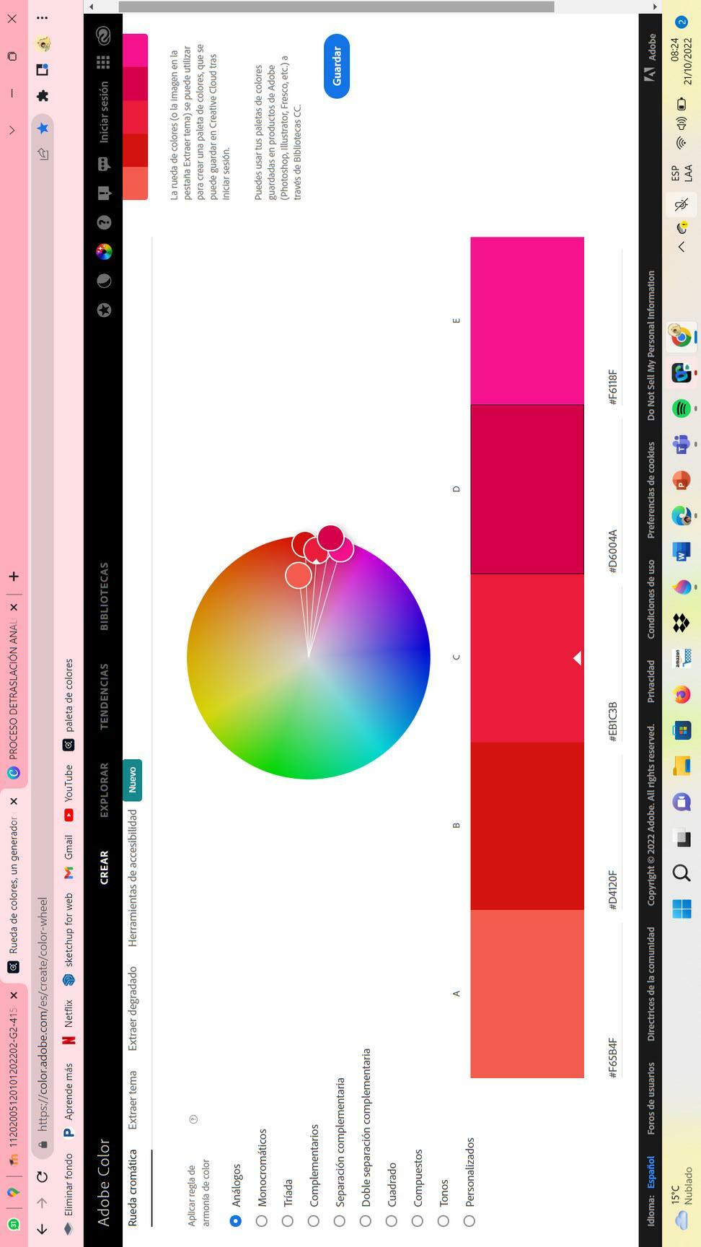Open the Preferencias de cookies footer link
Screen dimensions: 701x1247
click(x=651, y=489)
